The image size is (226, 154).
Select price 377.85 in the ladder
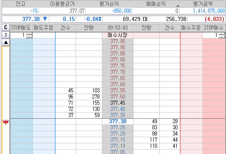click(118, 53)
